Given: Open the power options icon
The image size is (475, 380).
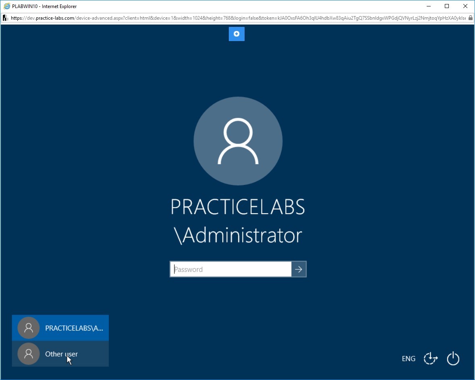Looking at the screenshot, I should click(x=453, y=359).
